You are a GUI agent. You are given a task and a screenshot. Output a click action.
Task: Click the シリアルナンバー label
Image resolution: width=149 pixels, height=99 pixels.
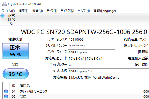pos(56,45)
